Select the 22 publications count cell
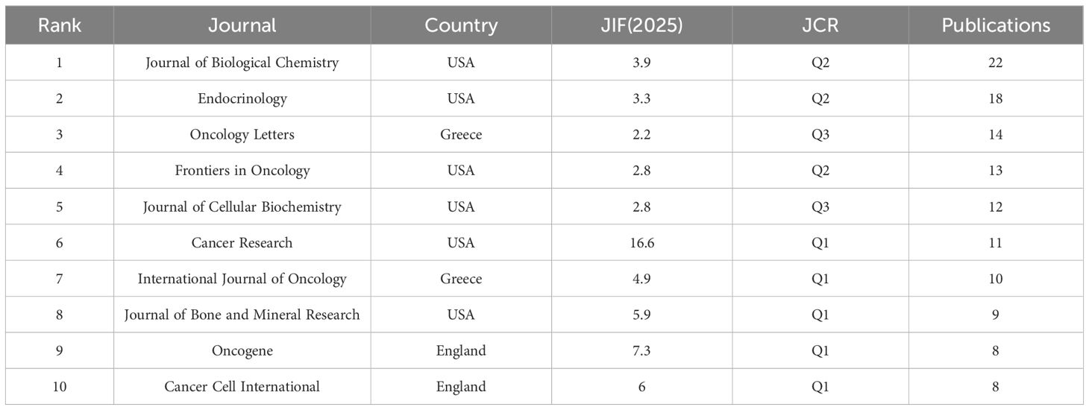Viewport: 1089px width, 410px height. pos(996,63)
